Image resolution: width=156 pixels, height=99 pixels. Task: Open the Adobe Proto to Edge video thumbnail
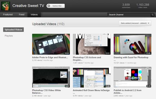click(51, 44)
